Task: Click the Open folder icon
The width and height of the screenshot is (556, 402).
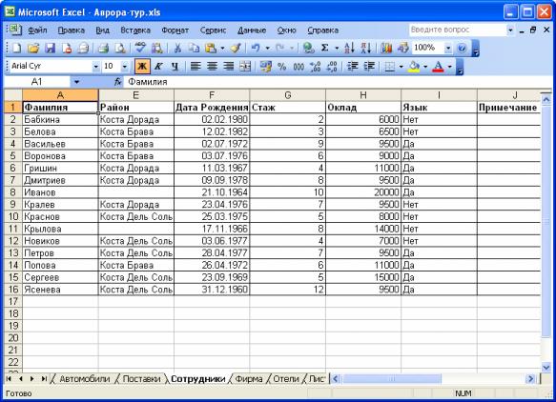Action: coord(33,48)
